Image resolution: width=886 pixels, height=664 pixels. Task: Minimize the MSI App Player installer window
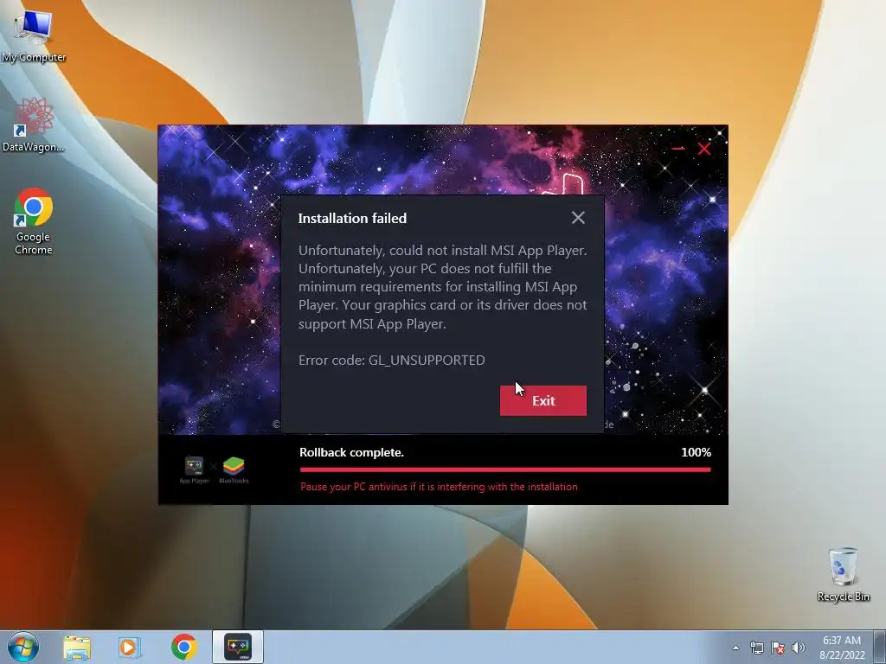[x=678, y=149]
